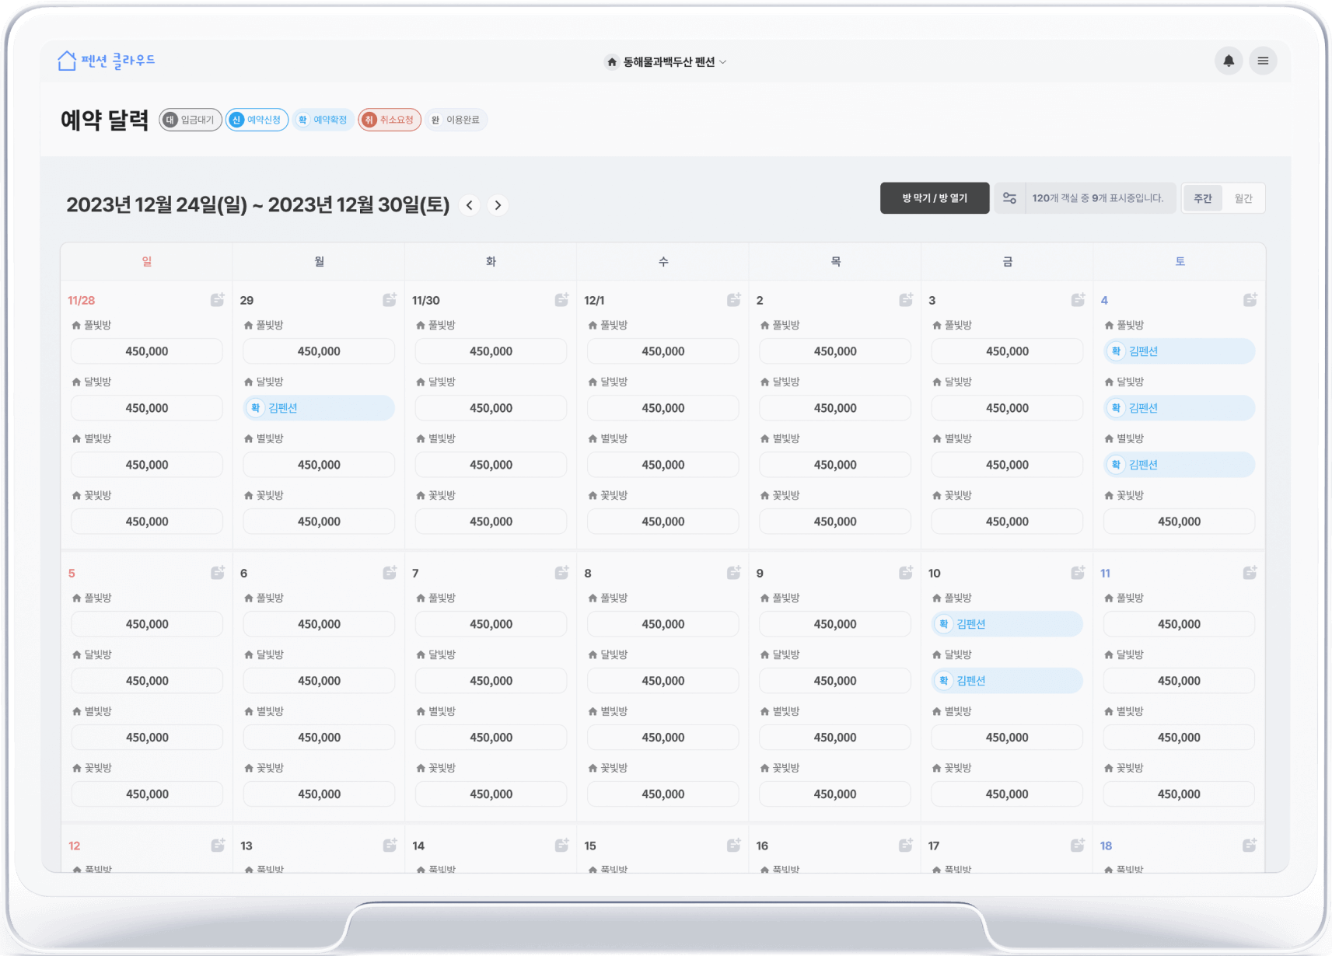Open the hamburger menu icon
The image size is (1332, 956).
click(x=1263, y=61)
